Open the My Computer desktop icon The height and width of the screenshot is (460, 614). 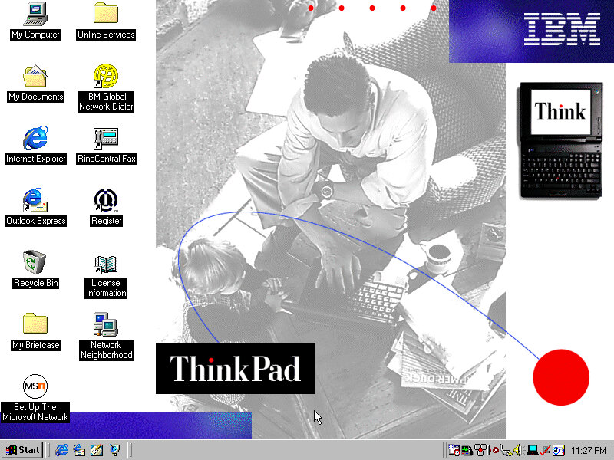(35, 14)
